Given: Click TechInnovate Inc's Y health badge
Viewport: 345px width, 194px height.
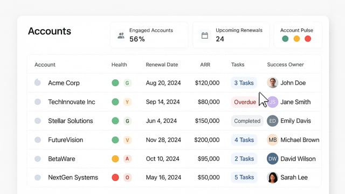Looking at the screenshot, I should tap(127, 102).
